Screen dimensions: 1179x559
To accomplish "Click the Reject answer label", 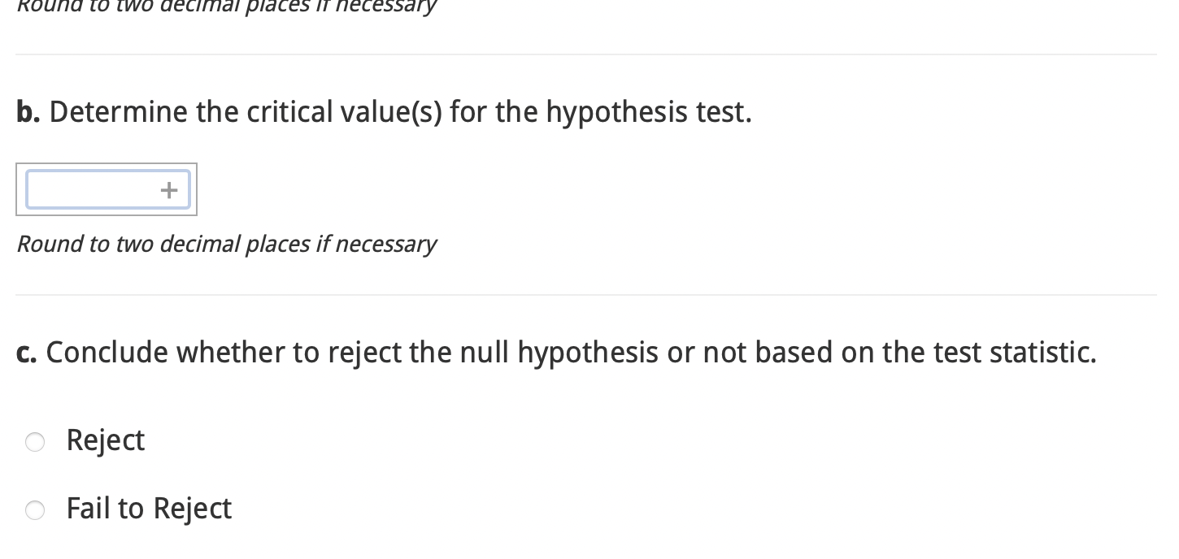I will point(106,440).
